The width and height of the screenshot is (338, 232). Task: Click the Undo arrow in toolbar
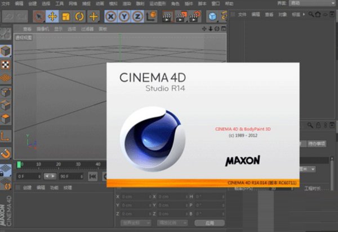[8, 16]
